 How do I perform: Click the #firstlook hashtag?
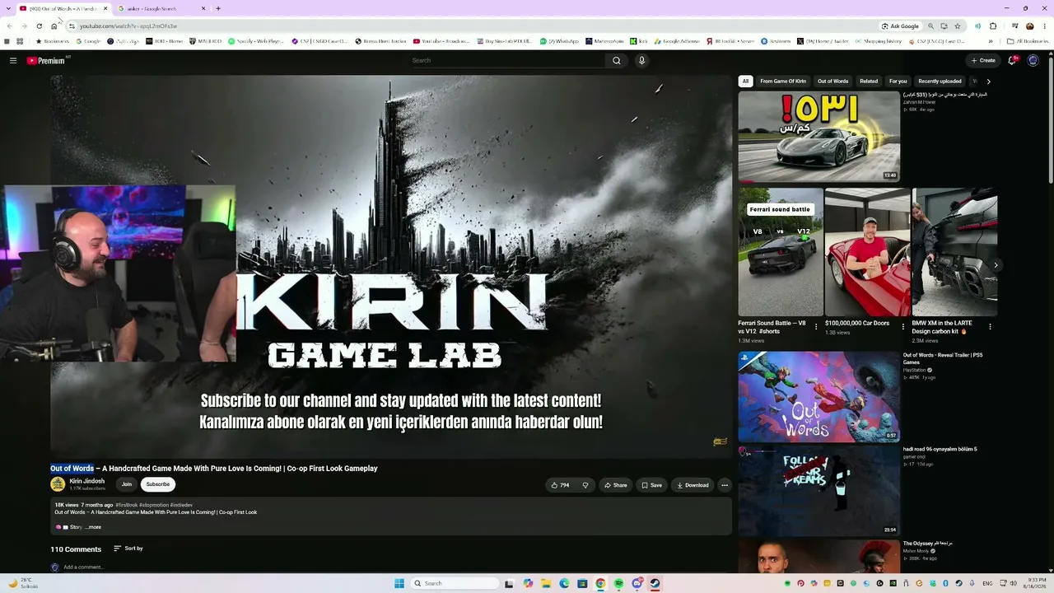(x=126, y=505)
